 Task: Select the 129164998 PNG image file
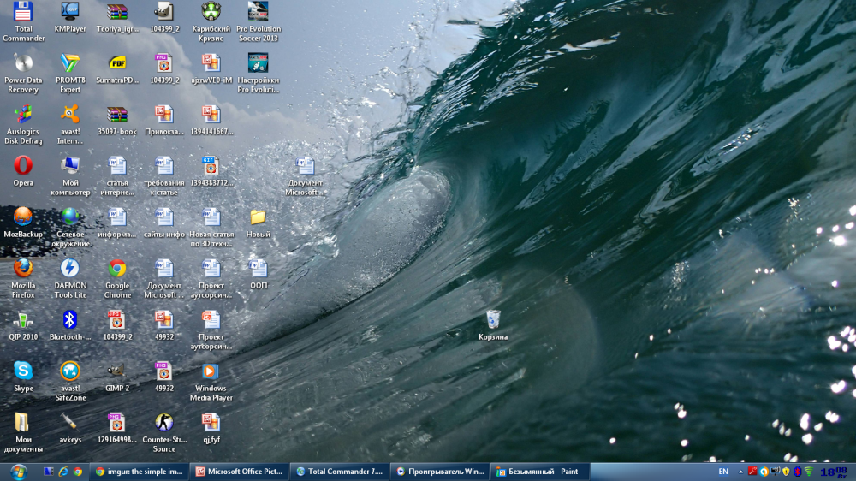[116, 428]
